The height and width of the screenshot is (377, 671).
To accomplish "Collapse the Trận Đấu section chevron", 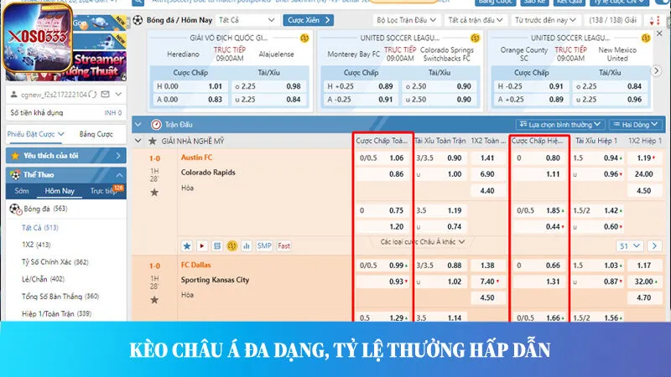I will (138, 124).
